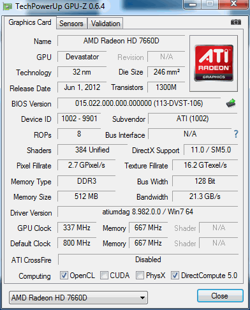Close the window with the X button
250x310 pixels.
coord(233,4)
